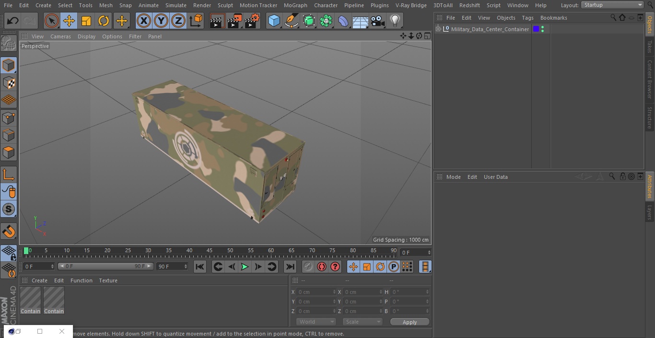
Task: Add a Cube primitive object
Action: coord(274,21)
